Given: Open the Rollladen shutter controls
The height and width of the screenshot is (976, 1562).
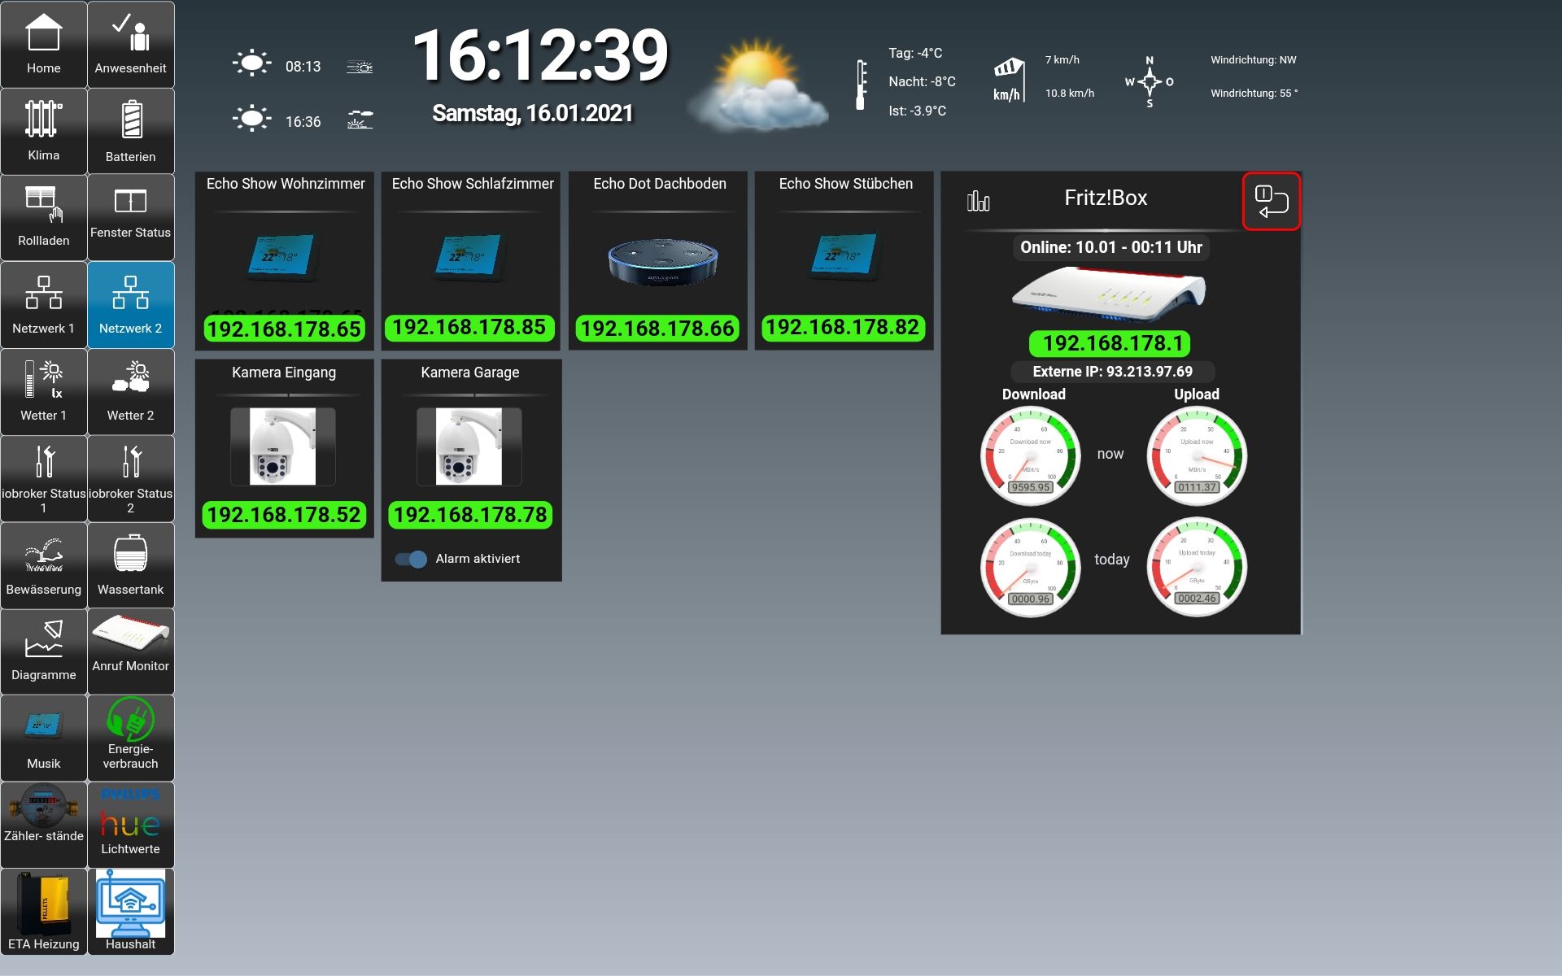Looking at the screenshot, I should point(43,217).
